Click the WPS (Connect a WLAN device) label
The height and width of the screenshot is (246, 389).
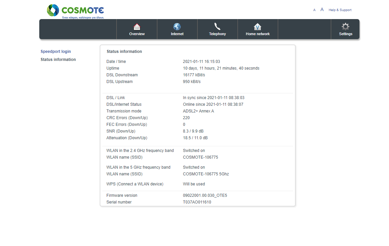tap(135, 184)
